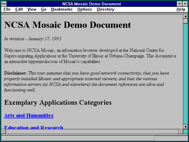Click the horizontal scrollbar right arrow
Image resolution: width=189 pixels, height=142 pixels.
tap(180, 131)
